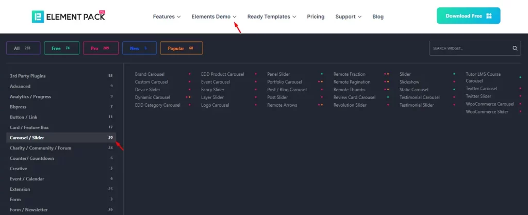
Task: Open the Fancy Slider widget
Action: [x=213, y=90]
